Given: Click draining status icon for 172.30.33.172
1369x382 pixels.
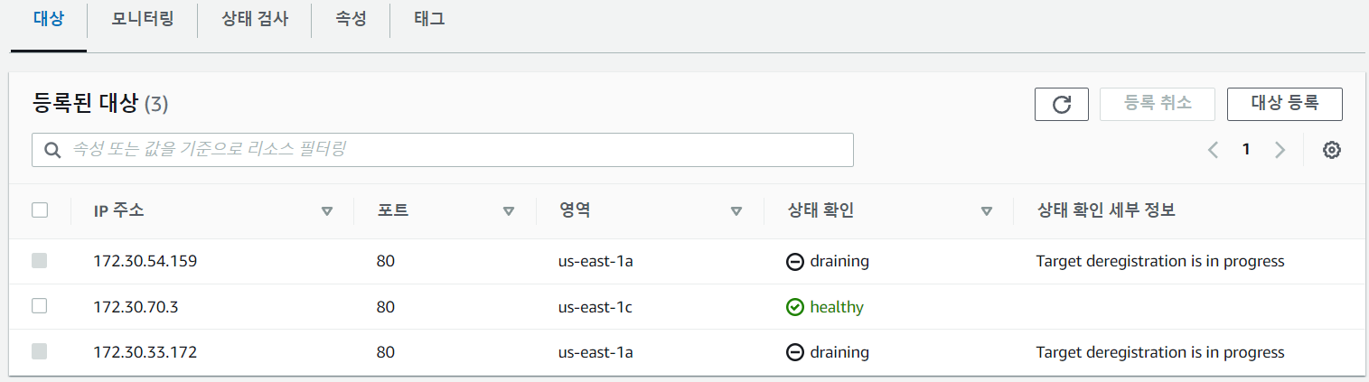Looking at the screenshot, I should pyautogui.click(x=795, y=352).
